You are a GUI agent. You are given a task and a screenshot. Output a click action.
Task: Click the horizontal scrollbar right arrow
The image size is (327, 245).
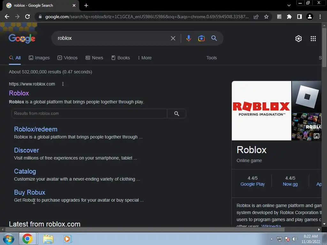319,229
